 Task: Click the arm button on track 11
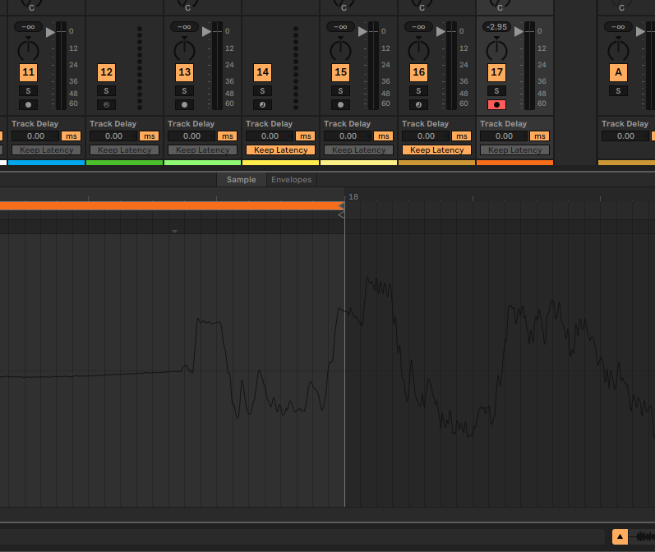[28, 104]
